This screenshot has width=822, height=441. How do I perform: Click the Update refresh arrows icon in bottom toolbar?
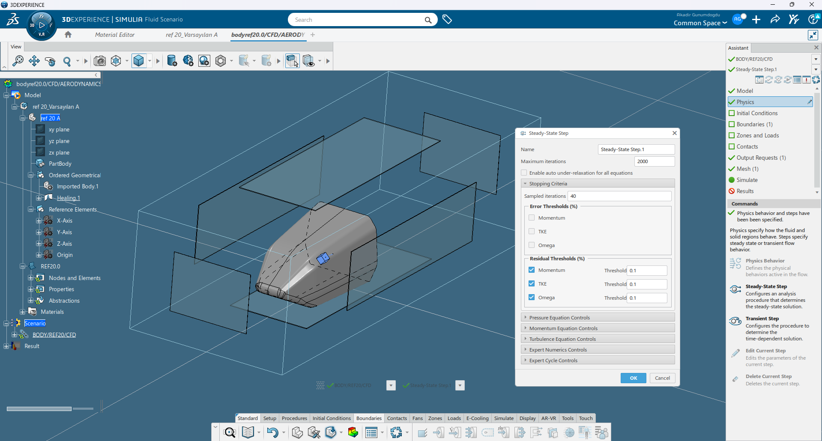pyautogui.click(x=396, y=432)
